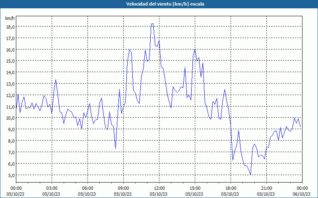Select the '9,0' y-axis label
This screenshot has height=198, width=318.
click(x=11, y=129)
